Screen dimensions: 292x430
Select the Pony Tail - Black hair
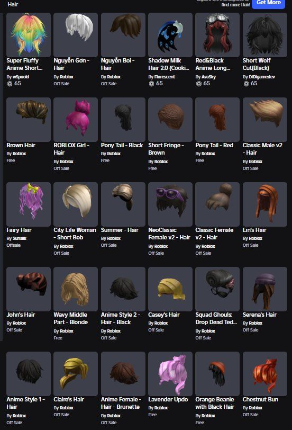pyautogui.click(x=123, y=120)
